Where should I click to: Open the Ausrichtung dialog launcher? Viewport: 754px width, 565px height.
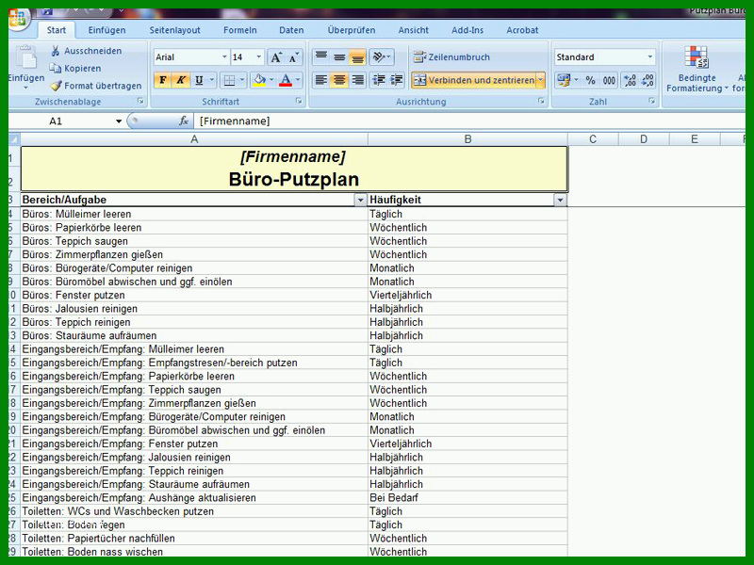541,101
